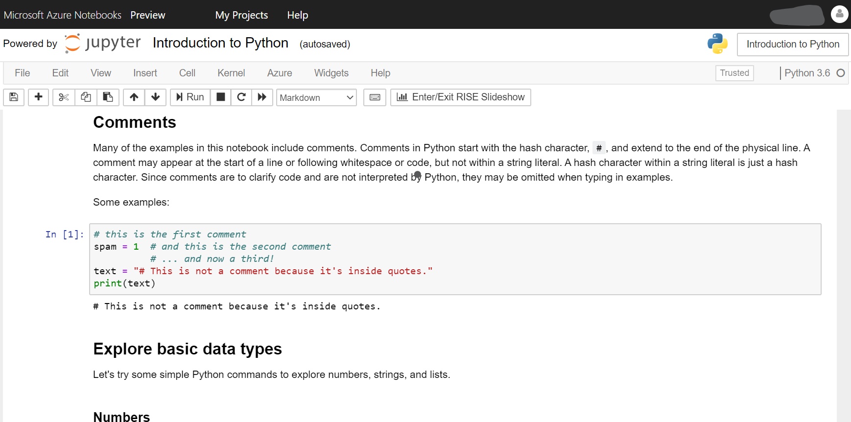Click Microsoft Azure Notebooks brand link
This screenshot has height=422, width=851.
pos(62,15)
